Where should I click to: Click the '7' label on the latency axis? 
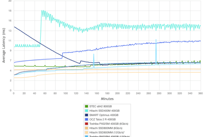coord(11,60)
